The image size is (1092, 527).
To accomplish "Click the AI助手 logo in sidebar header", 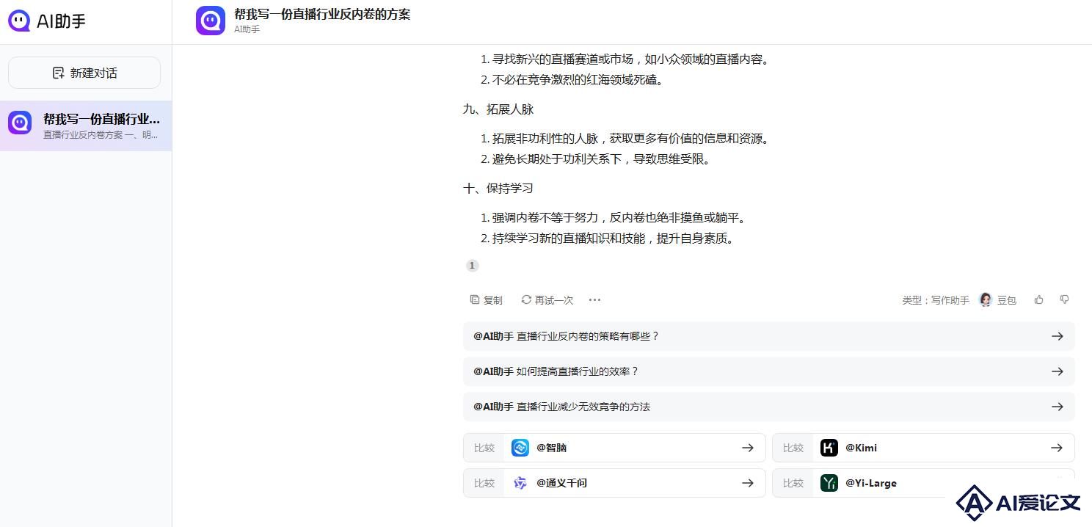I will click(47, 21).
